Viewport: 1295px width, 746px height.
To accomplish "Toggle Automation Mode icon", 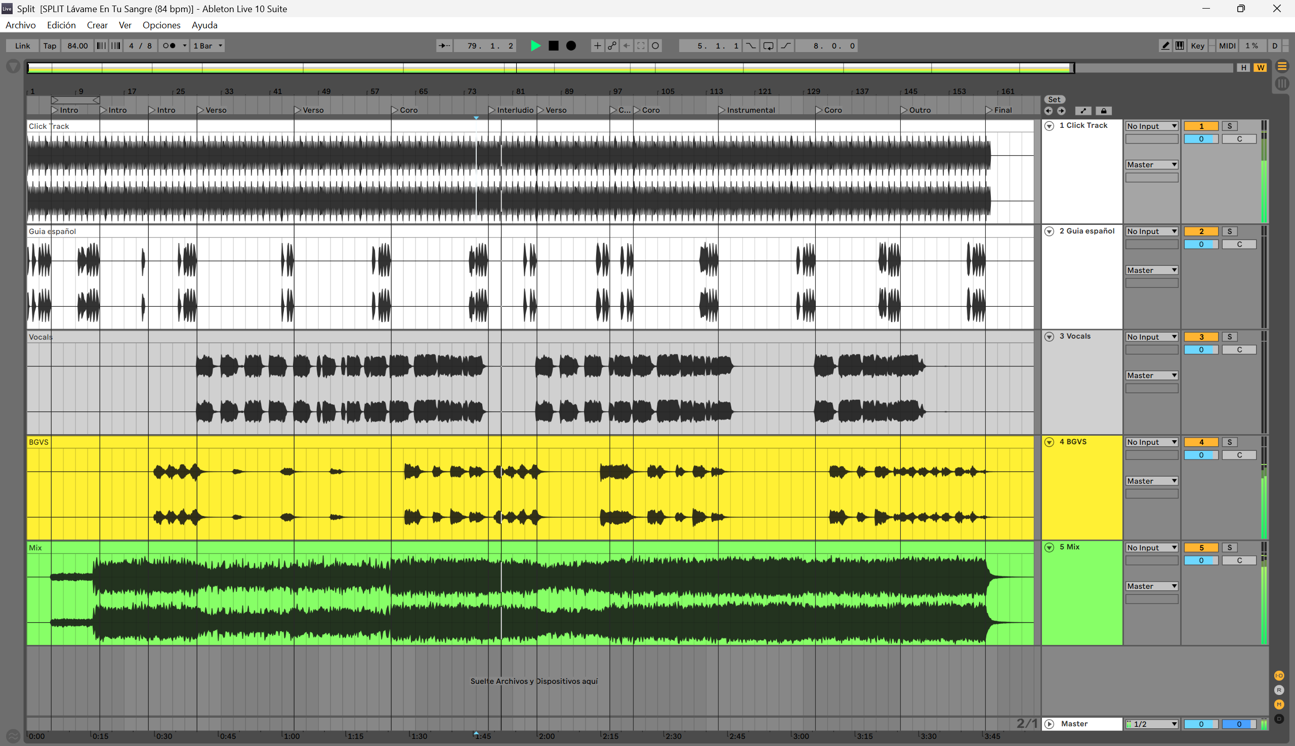I will point(1082,111).
